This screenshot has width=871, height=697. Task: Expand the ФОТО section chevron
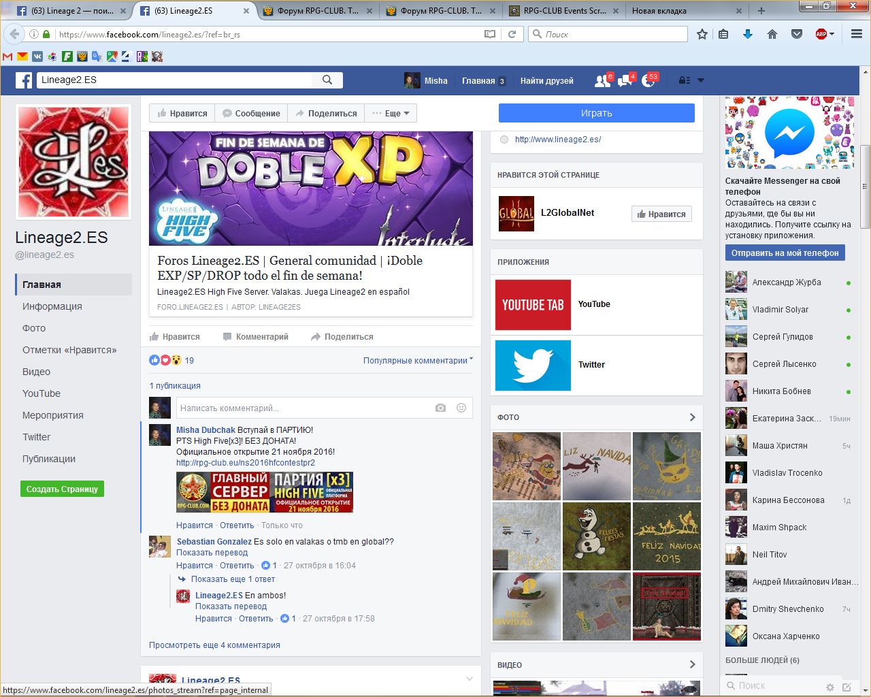click(x=692, y=417)
